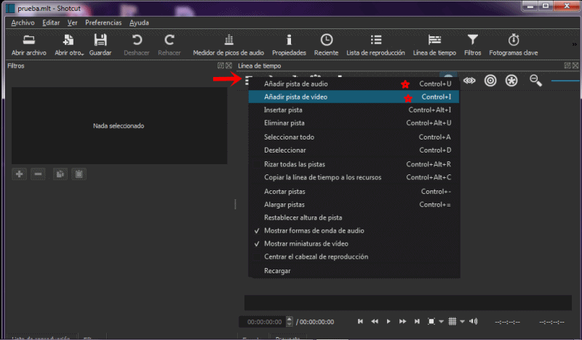This screenshot has height=340, width=582.
Task: Save project with the Guardar icon
Action: click(100, 40)
